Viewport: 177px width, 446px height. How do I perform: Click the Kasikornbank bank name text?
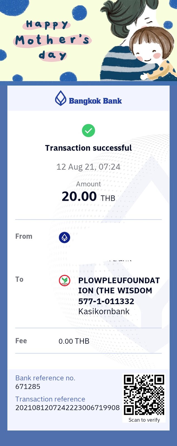click(104, 311)
